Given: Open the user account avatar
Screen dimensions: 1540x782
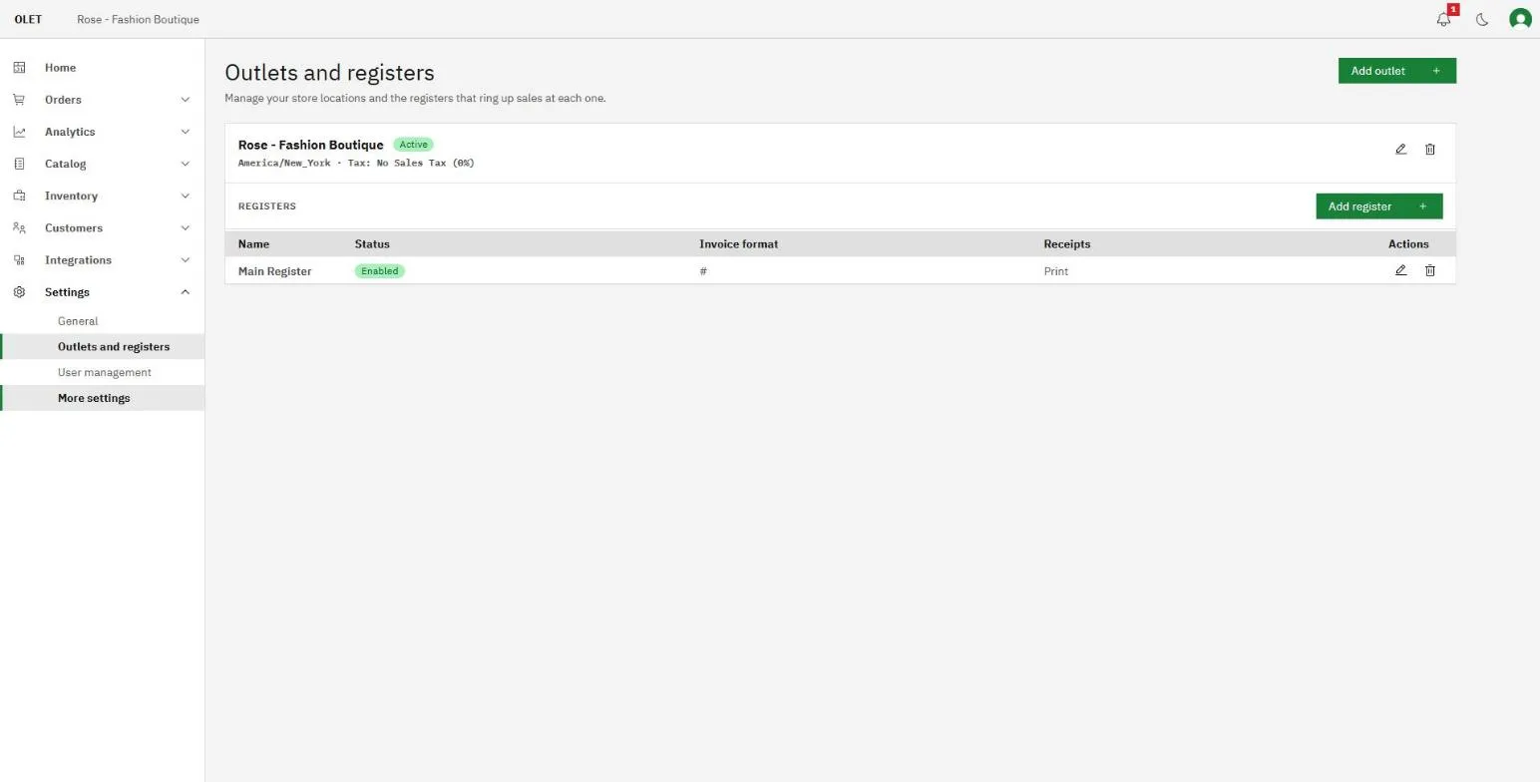Looking at the screenshot, I should click(x=1520, y=19).
